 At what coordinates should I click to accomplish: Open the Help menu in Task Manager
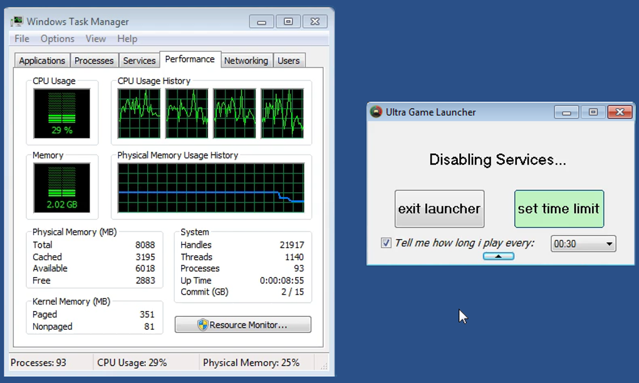127,39
